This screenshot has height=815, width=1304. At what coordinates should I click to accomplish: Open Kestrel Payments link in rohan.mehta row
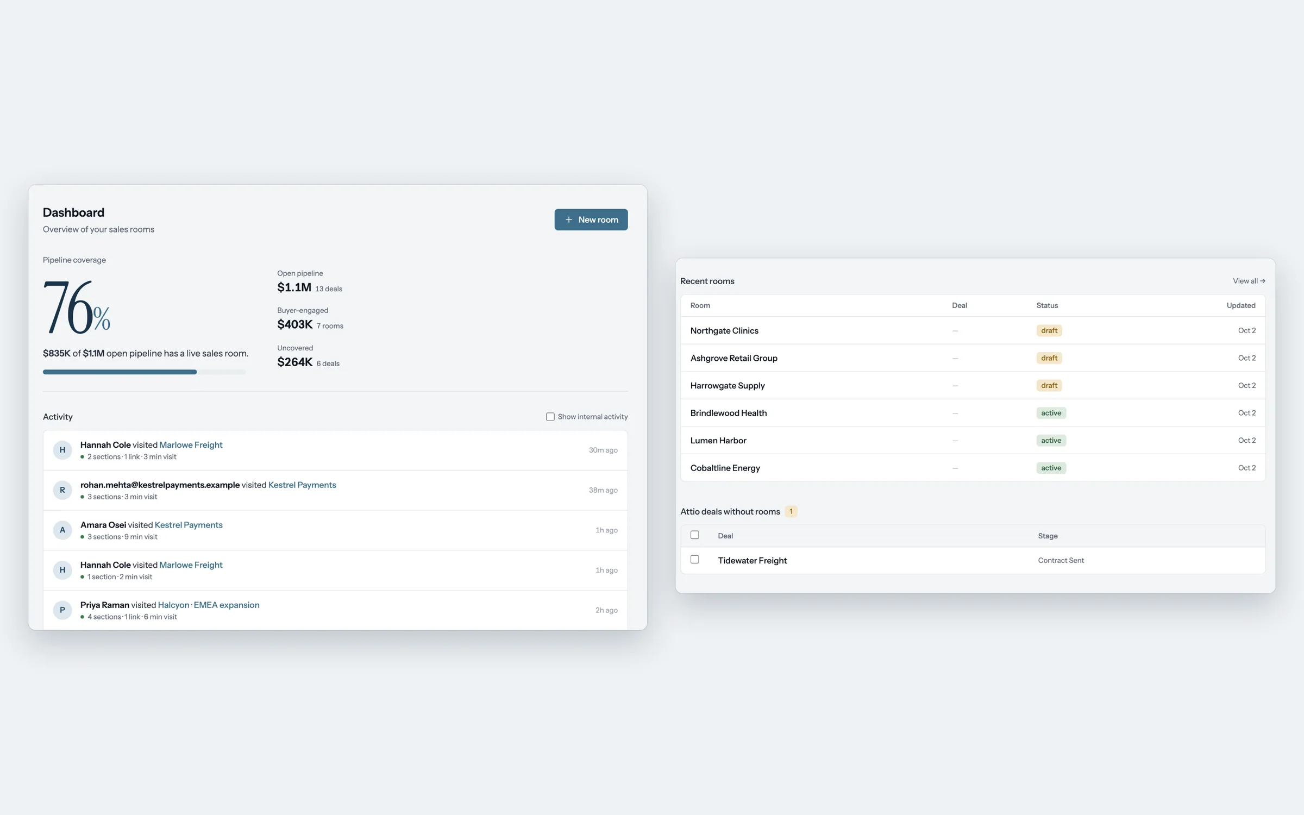coord(302,485)
